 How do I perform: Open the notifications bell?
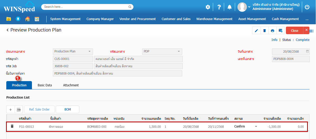(230, 7)
